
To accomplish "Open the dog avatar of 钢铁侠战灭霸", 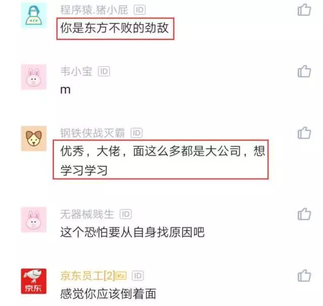I will coord(34,139).
